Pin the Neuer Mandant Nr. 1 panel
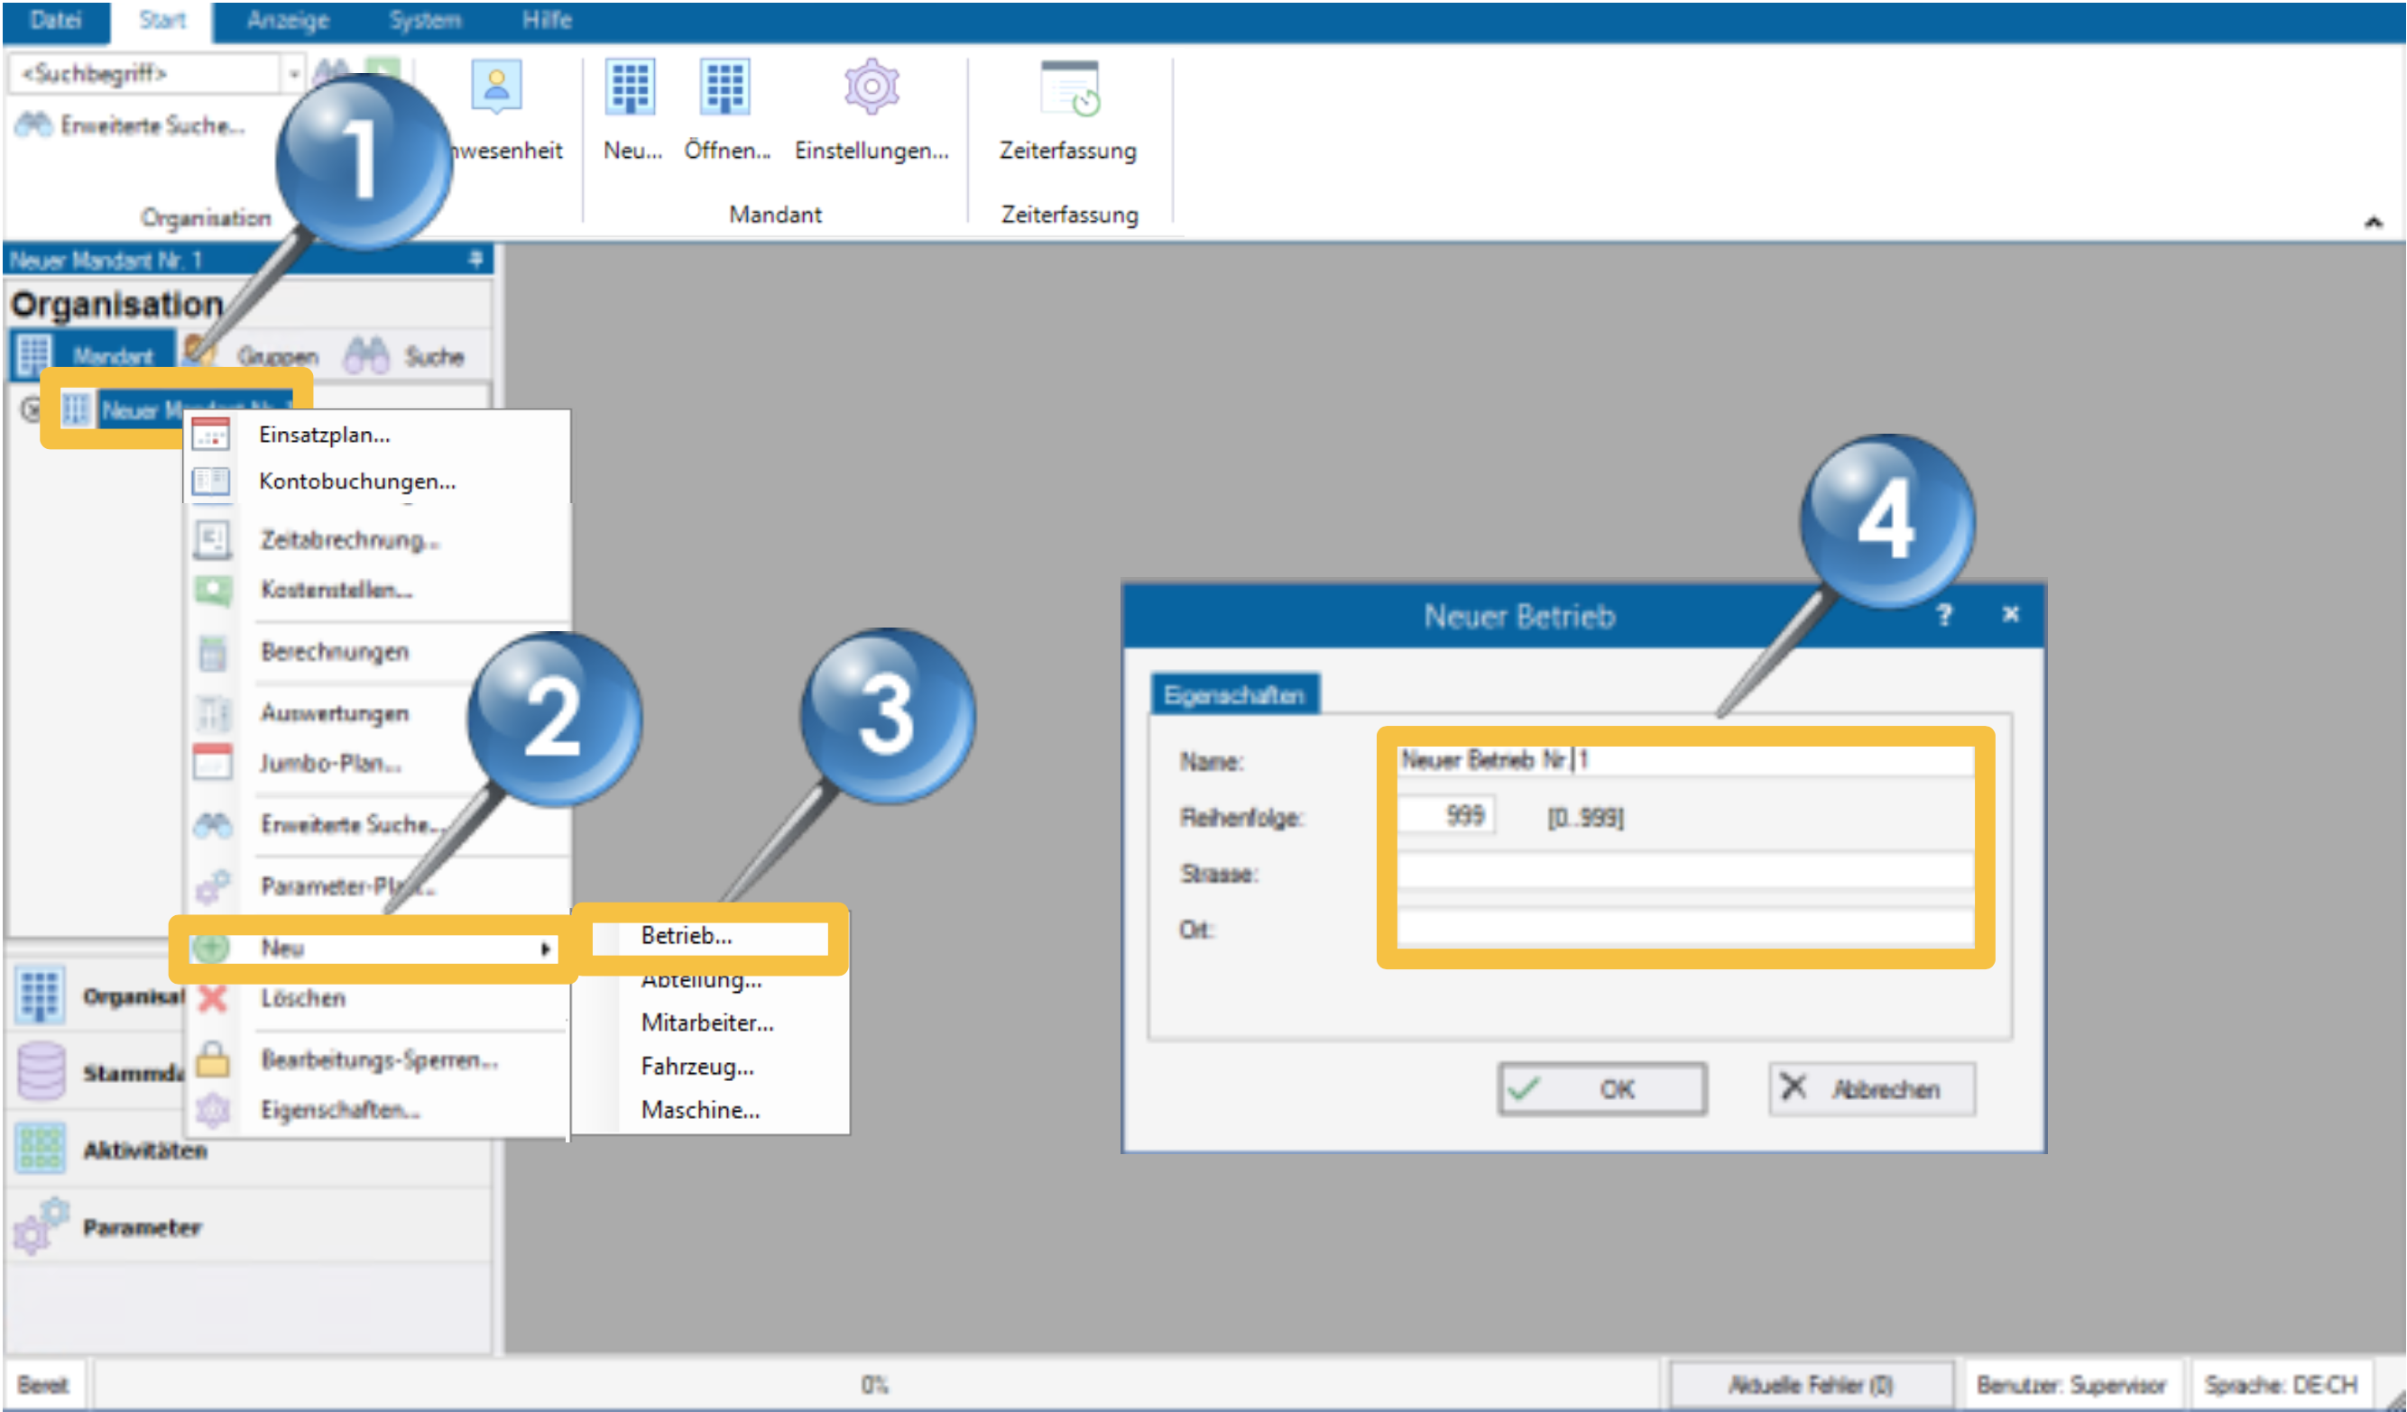 click(475, 259)
